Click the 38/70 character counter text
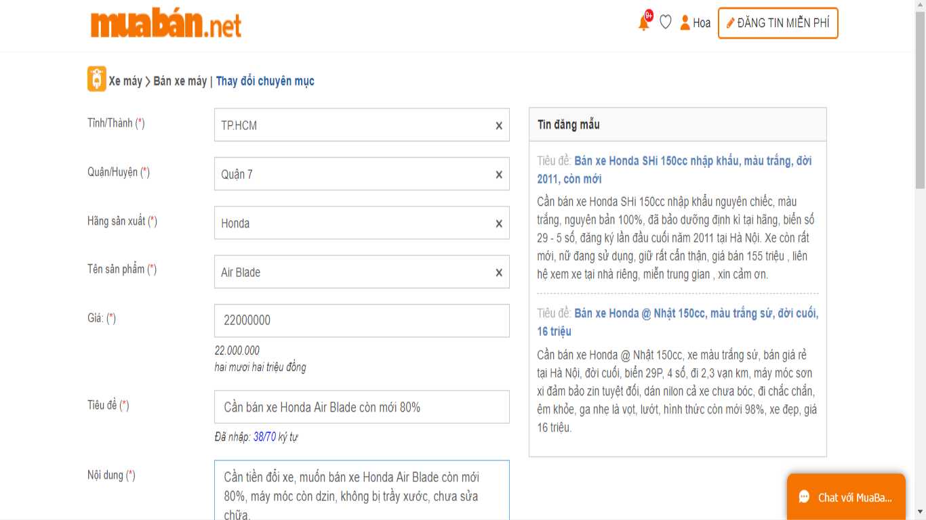Screen dimensions: 926x520 (264, 437)
